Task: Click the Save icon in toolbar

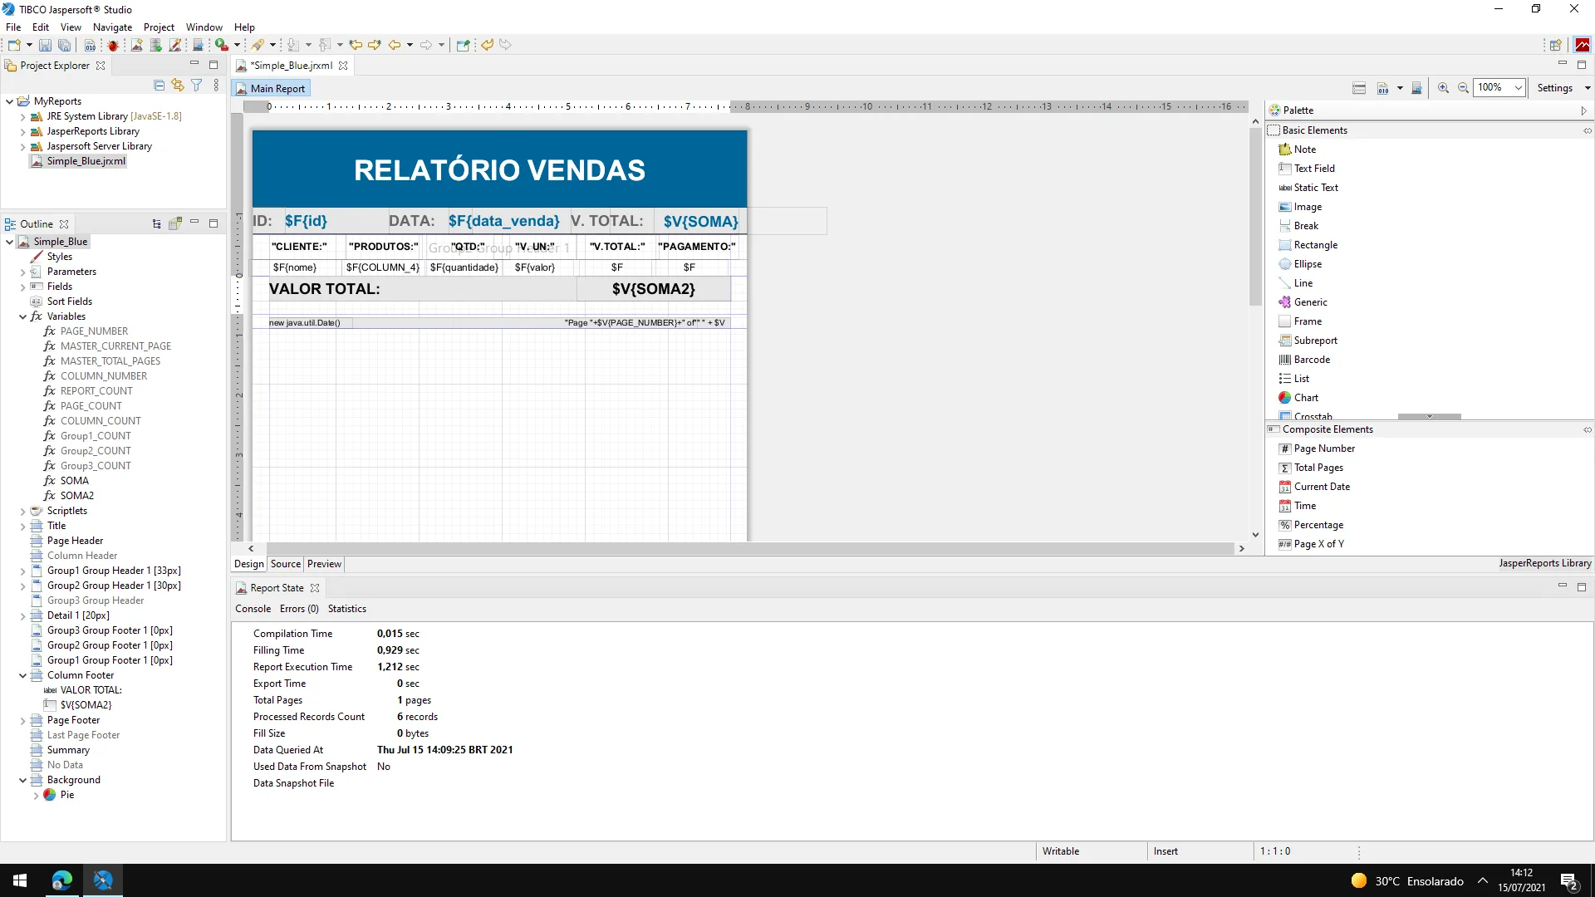Action: click(x=45, y=46)
